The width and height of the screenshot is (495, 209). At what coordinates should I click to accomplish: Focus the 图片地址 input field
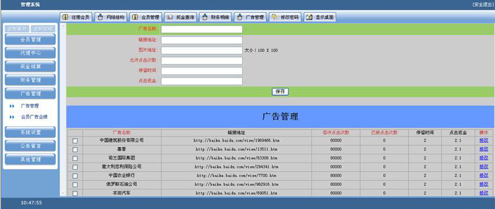202,51
